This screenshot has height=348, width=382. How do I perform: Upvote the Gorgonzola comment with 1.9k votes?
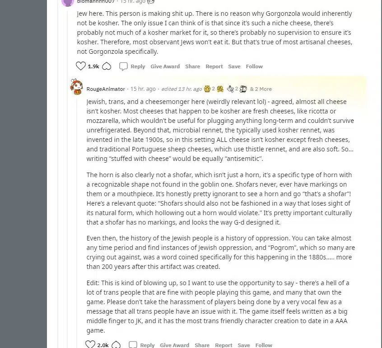click(81, 66)
